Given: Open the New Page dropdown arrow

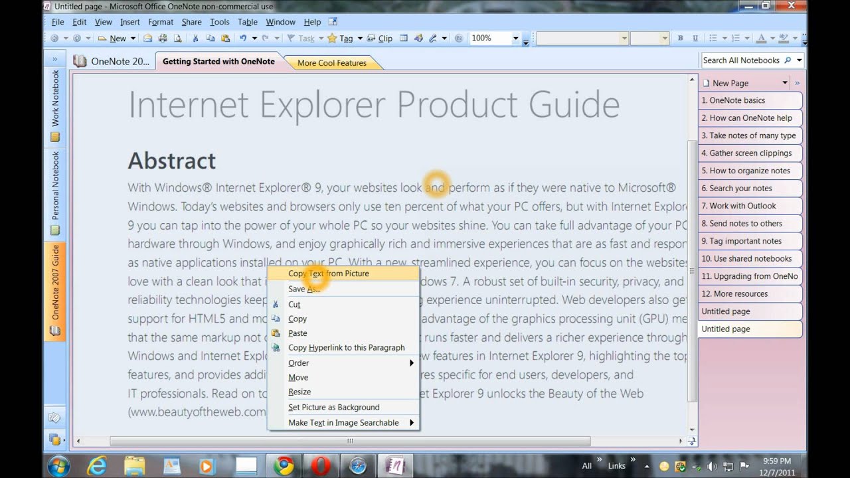Looking at the screenshot, I should [785, 83].
